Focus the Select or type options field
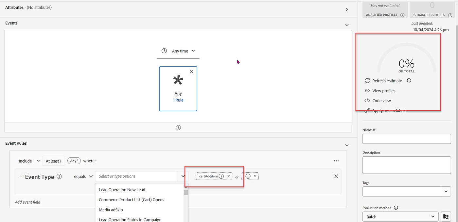Image resolution: width=458 pixels, height=222 pixels. (x=136, y=176)
